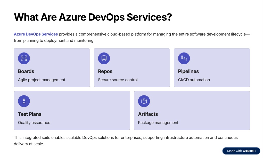
Task: Select the Test Plans heading text
Action: [x=30, y=114]
